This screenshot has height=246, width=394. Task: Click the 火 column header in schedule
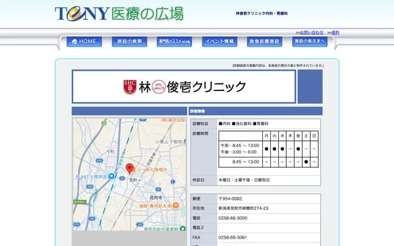tap(275, 136)
